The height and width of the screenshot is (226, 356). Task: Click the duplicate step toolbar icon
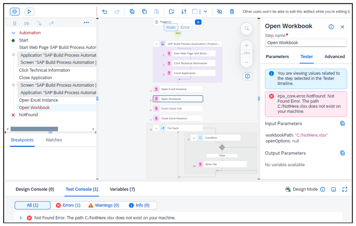coord(132,12)
